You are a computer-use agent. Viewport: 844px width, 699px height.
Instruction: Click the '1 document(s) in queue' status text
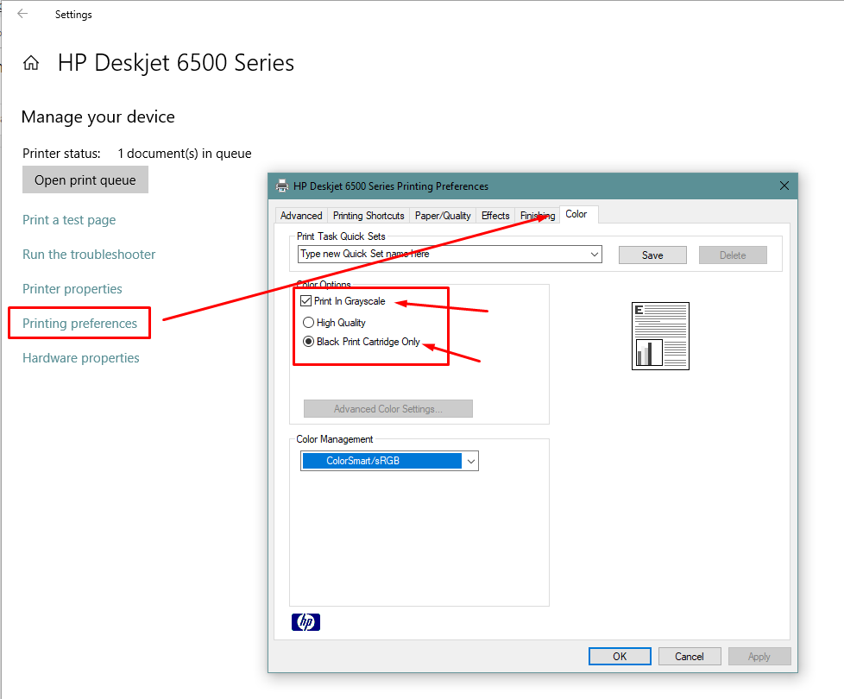185,154
